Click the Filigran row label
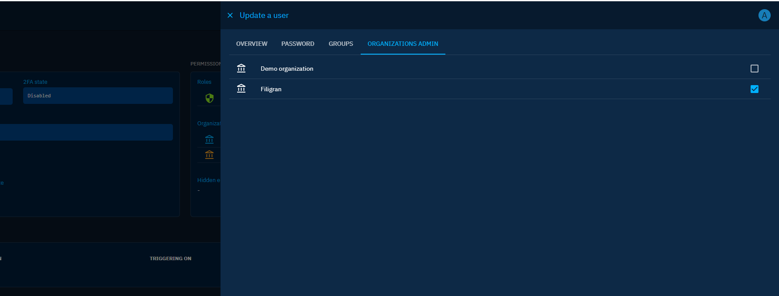This screenshot has width=779, height=296. [x=271, y=89]
